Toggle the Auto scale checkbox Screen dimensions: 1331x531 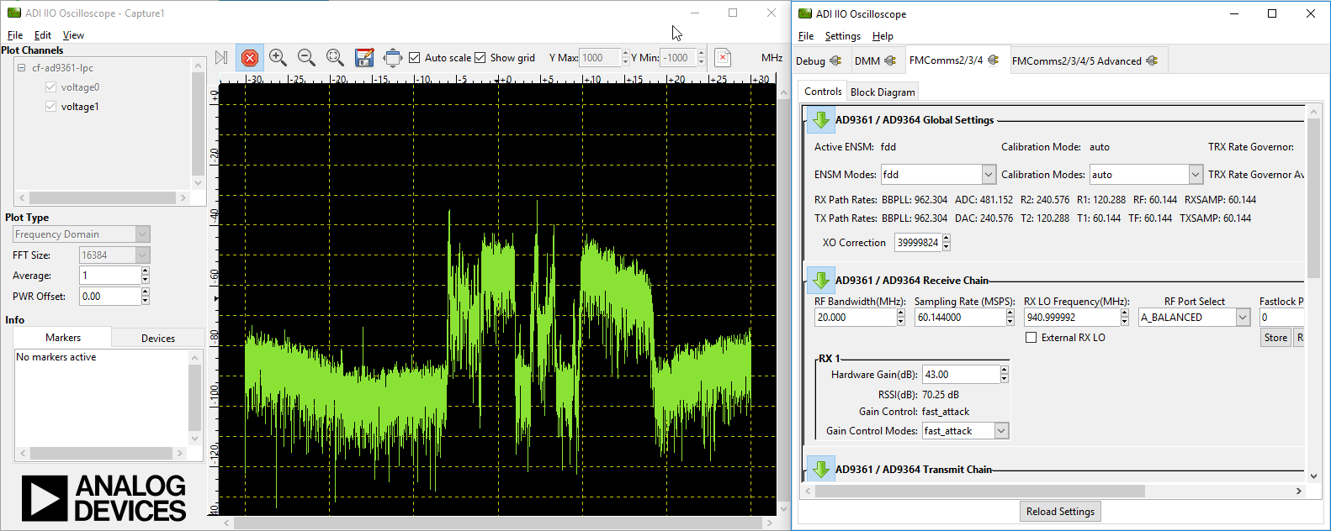point(415,58)
